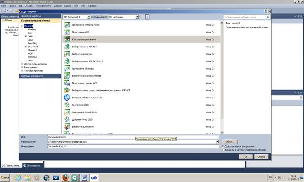Enable 'Добавить в систему управления версиями' checkbox
Screen dimensions: 304x182
point(223,150)
